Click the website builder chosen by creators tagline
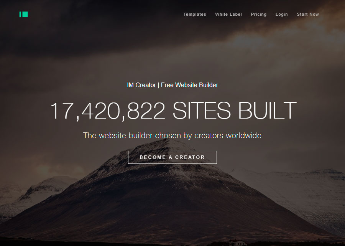Screen dimensions: 345x246 172,135
